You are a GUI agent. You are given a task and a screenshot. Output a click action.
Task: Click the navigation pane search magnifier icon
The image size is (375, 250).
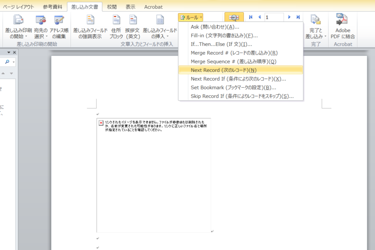7,62
